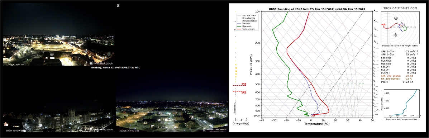Open the TROPICALTIDBITS.COM link
429x138 pixels.
coord(400,9)
